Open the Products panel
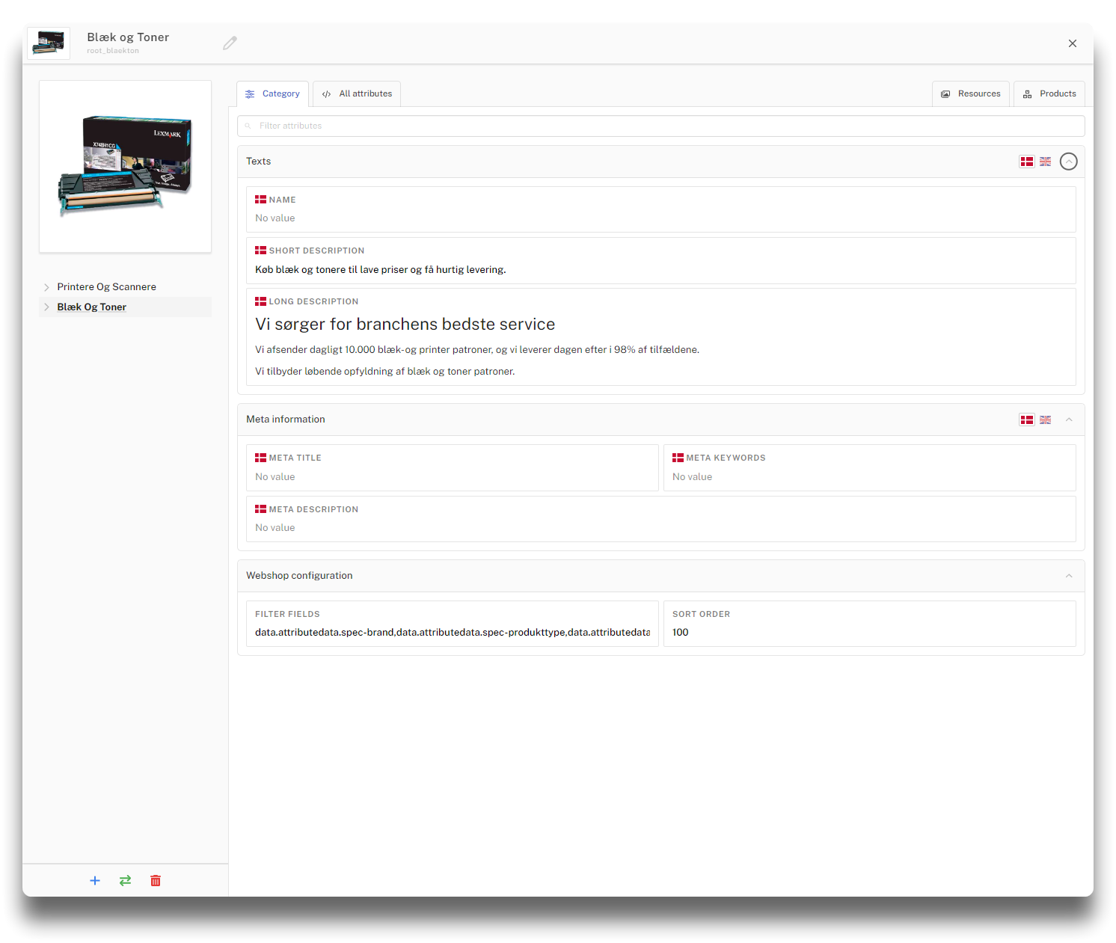Screen dimensions: 1116x943 pos(1049,94)
